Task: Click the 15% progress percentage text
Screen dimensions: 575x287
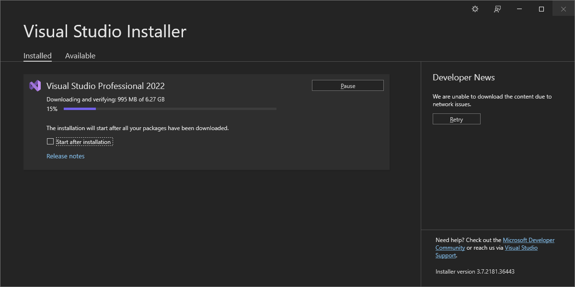Action: pyautogui.click(x=52, y=109)
